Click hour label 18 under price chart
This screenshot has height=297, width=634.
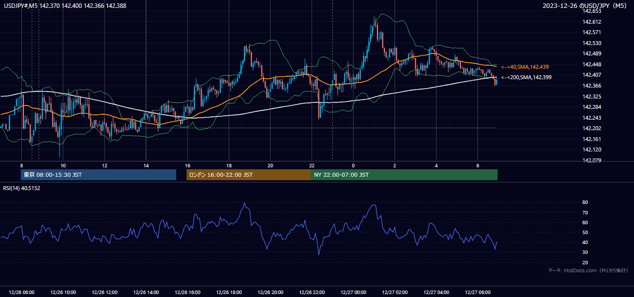click(229, 165)
